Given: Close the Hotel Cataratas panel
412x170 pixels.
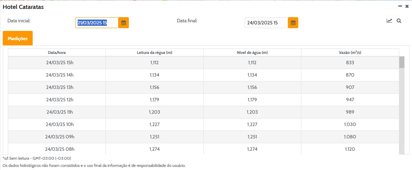Looking at the screenshot, I should [407, 6].
